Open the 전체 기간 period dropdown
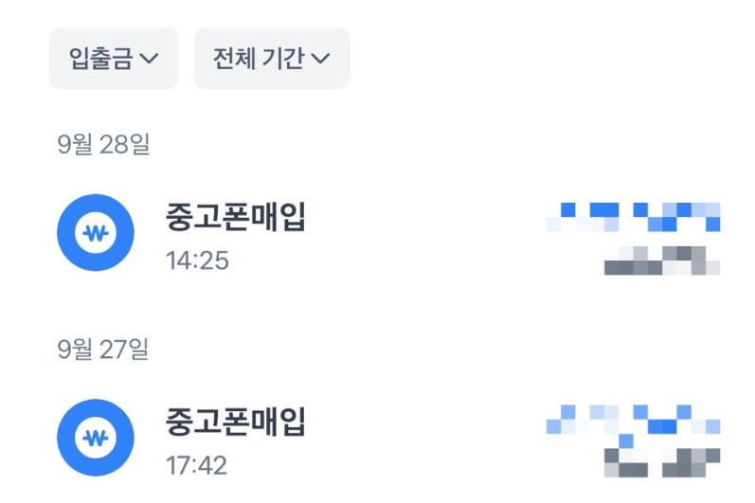755x503 pixels. click(272, 58)
